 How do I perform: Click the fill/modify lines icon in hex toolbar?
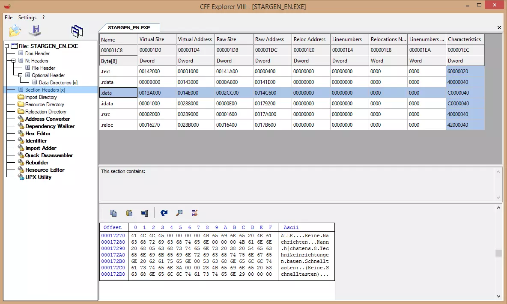194,213
